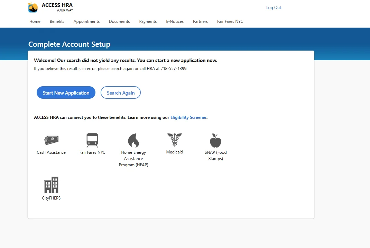Click the SNAP (Food Stamps) label
This screenshot has width=370, height=248.
[216, 156]
